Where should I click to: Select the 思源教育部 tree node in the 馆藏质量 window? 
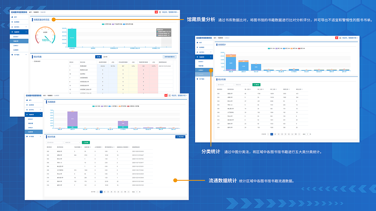coord(37,61)
